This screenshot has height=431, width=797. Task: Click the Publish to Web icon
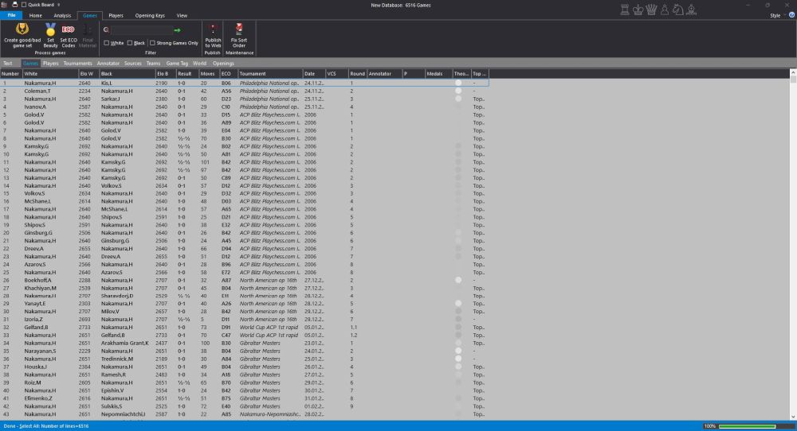[213, 29]
